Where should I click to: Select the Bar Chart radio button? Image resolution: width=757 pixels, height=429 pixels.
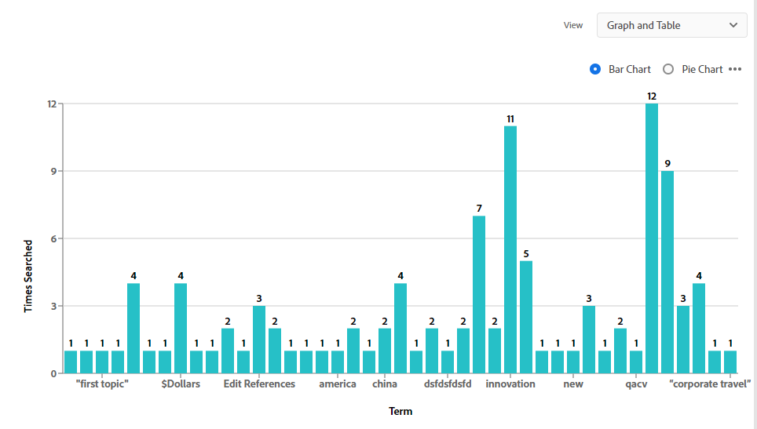[x=595, y=69]
